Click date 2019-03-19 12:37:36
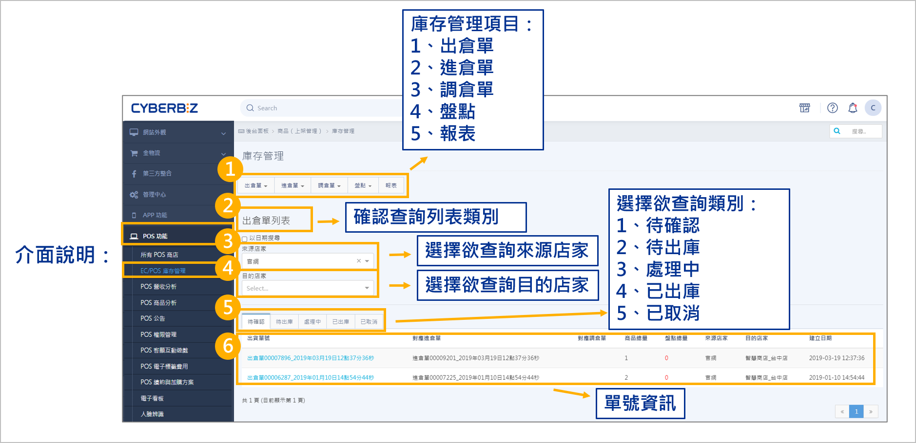Viewport: 916px width, 443px height. click(837, 358)
